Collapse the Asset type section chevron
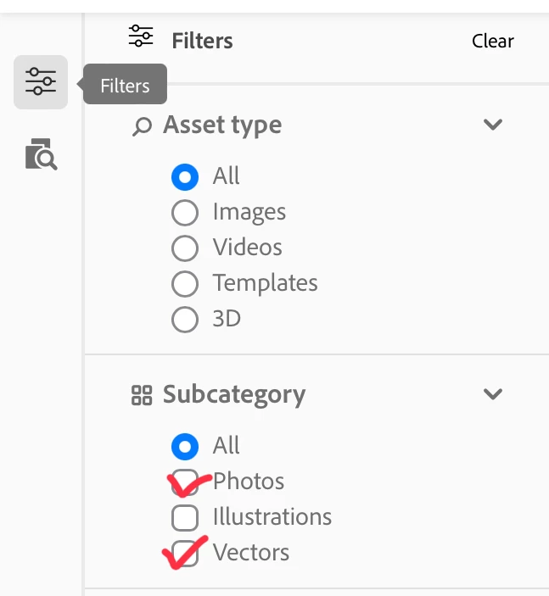Image resolution: width=549 pixels, height=596 pixels. 492,125
